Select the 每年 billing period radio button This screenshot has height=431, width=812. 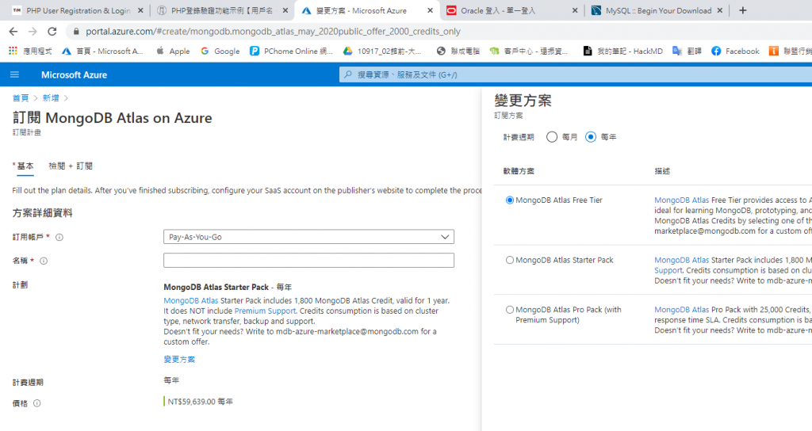[x=591, y=137]
